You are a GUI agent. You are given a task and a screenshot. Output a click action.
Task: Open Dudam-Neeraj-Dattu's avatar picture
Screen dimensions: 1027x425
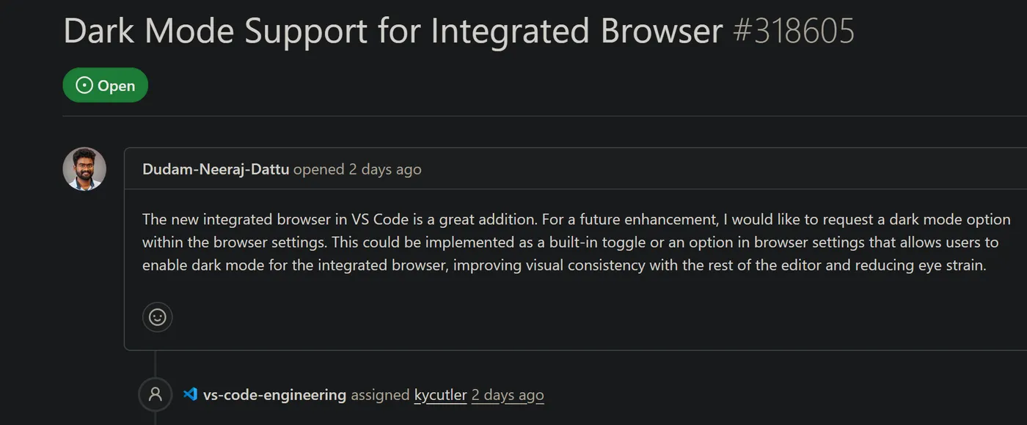84,169
